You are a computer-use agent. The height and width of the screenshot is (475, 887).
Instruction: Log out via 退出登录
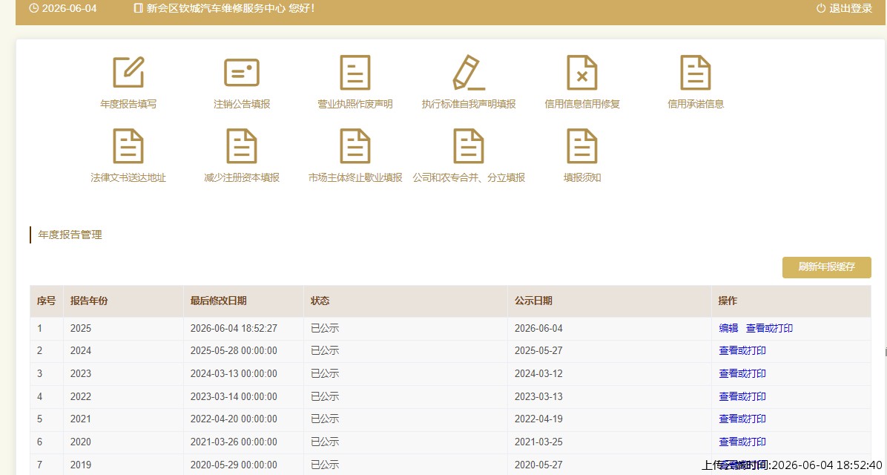coord(851,8)
